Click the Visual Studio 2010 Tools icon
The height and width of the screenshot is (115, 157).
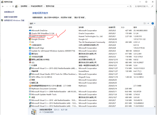[30, 74]
